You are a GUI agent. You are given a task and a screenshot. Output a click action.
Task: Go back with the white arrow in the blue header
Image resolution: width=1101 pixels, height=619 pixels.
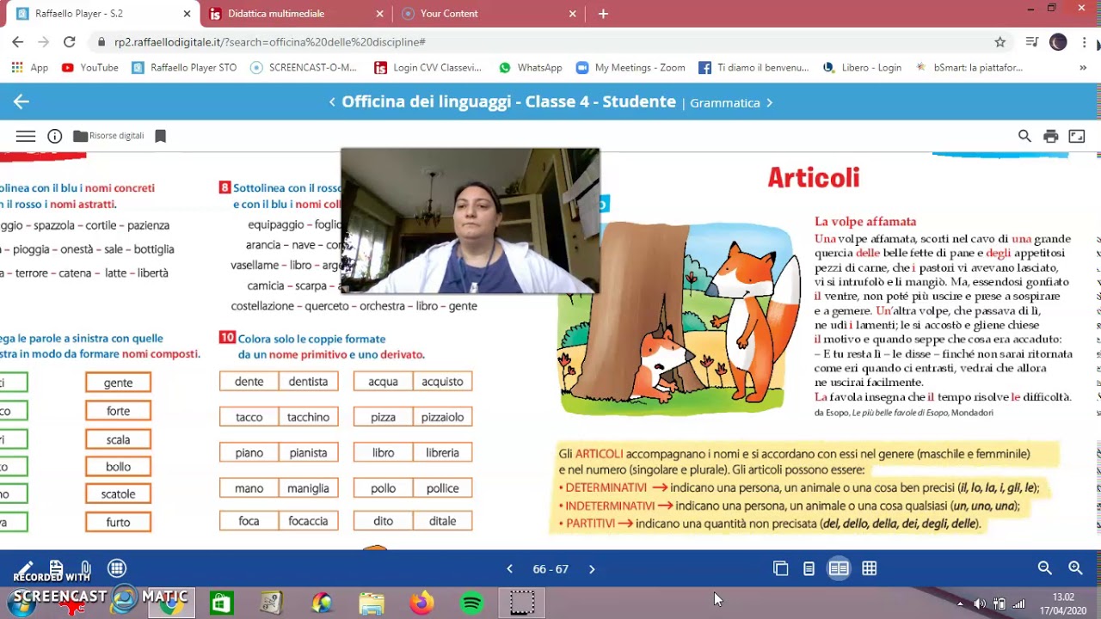21,101
